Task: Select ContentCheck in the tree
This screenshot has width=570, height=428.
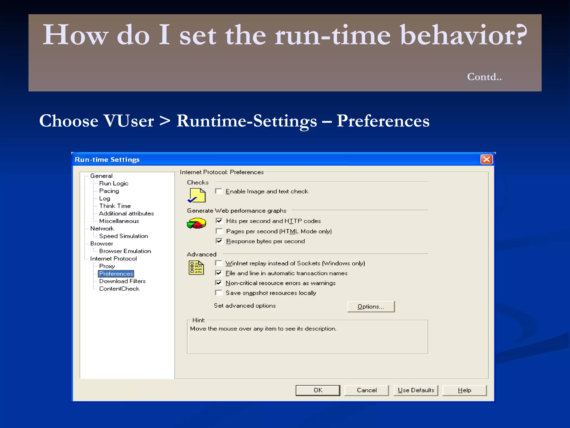Action: point(119,289)
